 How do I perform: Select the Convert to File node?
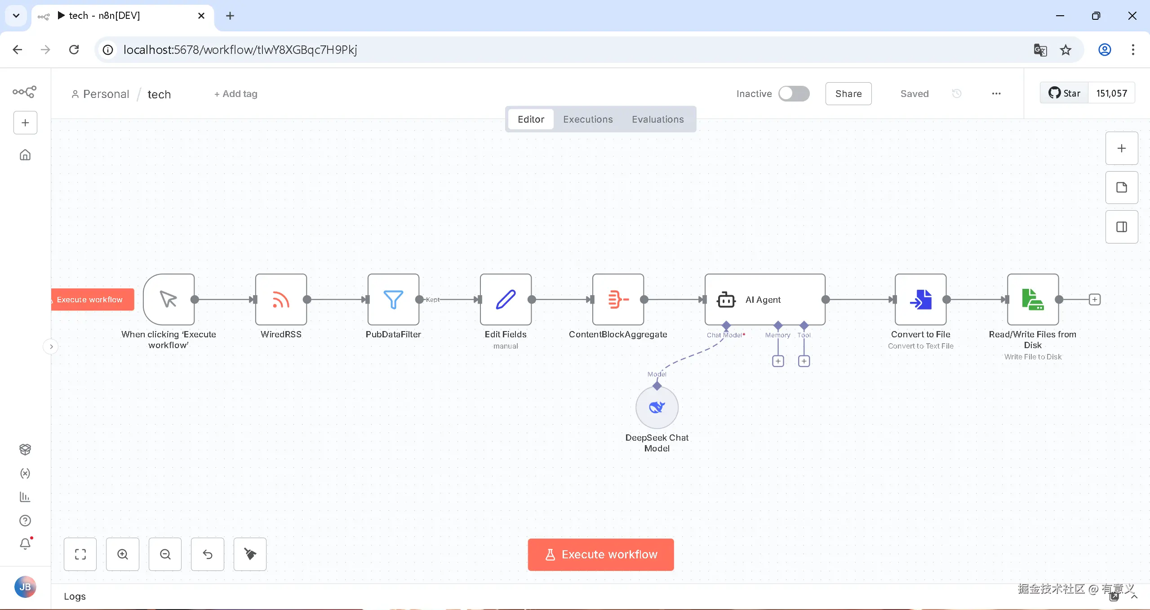pyautogui.click(x=920, y=299)
